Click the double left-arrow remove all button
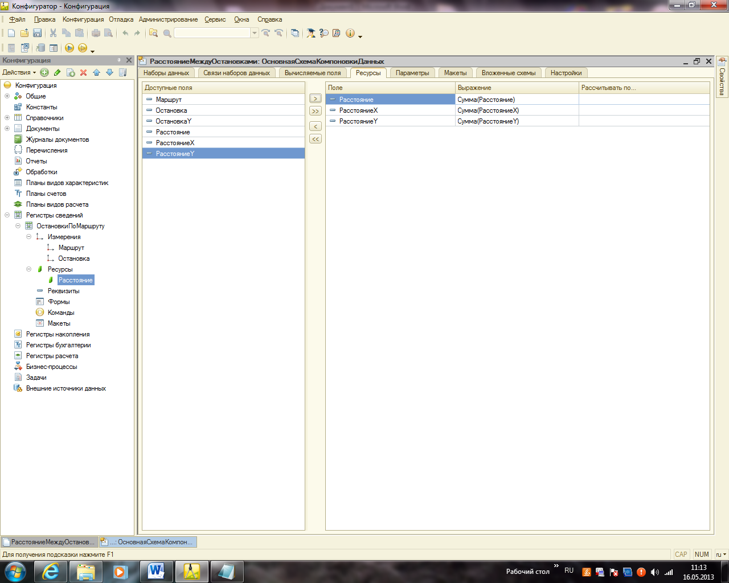Screen dimensions: 729x583 click(x=316, y=139)
